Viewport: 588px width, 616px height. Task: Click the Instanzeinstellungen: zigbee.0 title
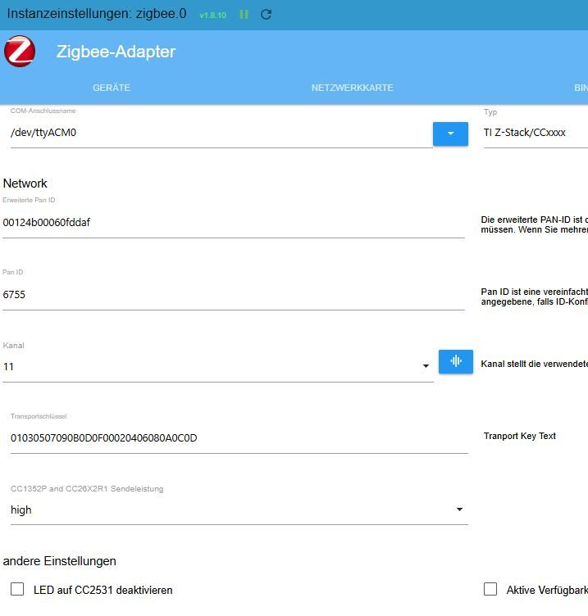(97, 14)
